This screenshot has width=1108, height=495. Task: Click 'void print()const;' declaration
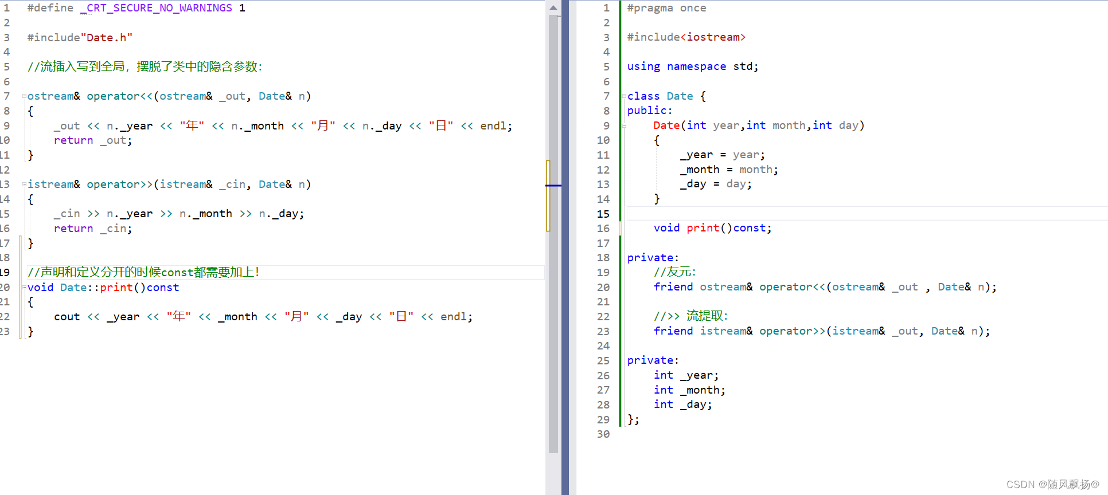point(713,228)
